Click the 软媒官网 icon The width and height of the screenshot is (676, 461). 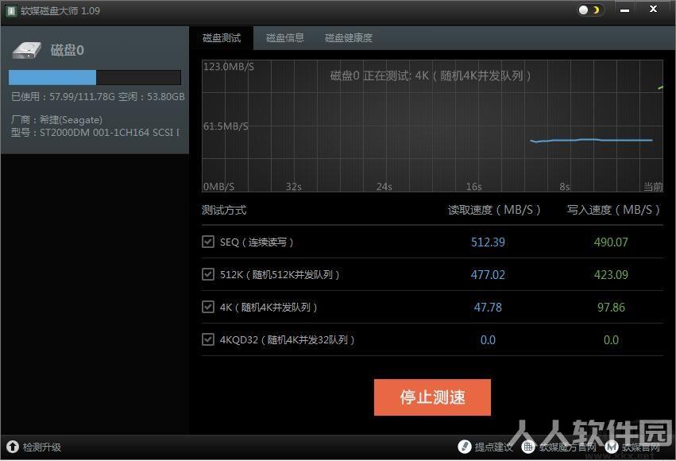click(612, 447)
